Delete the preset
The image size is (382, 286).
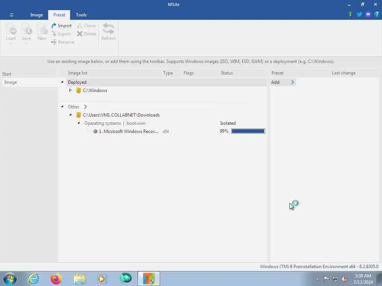pyautogui.click(x=87, y=34)
